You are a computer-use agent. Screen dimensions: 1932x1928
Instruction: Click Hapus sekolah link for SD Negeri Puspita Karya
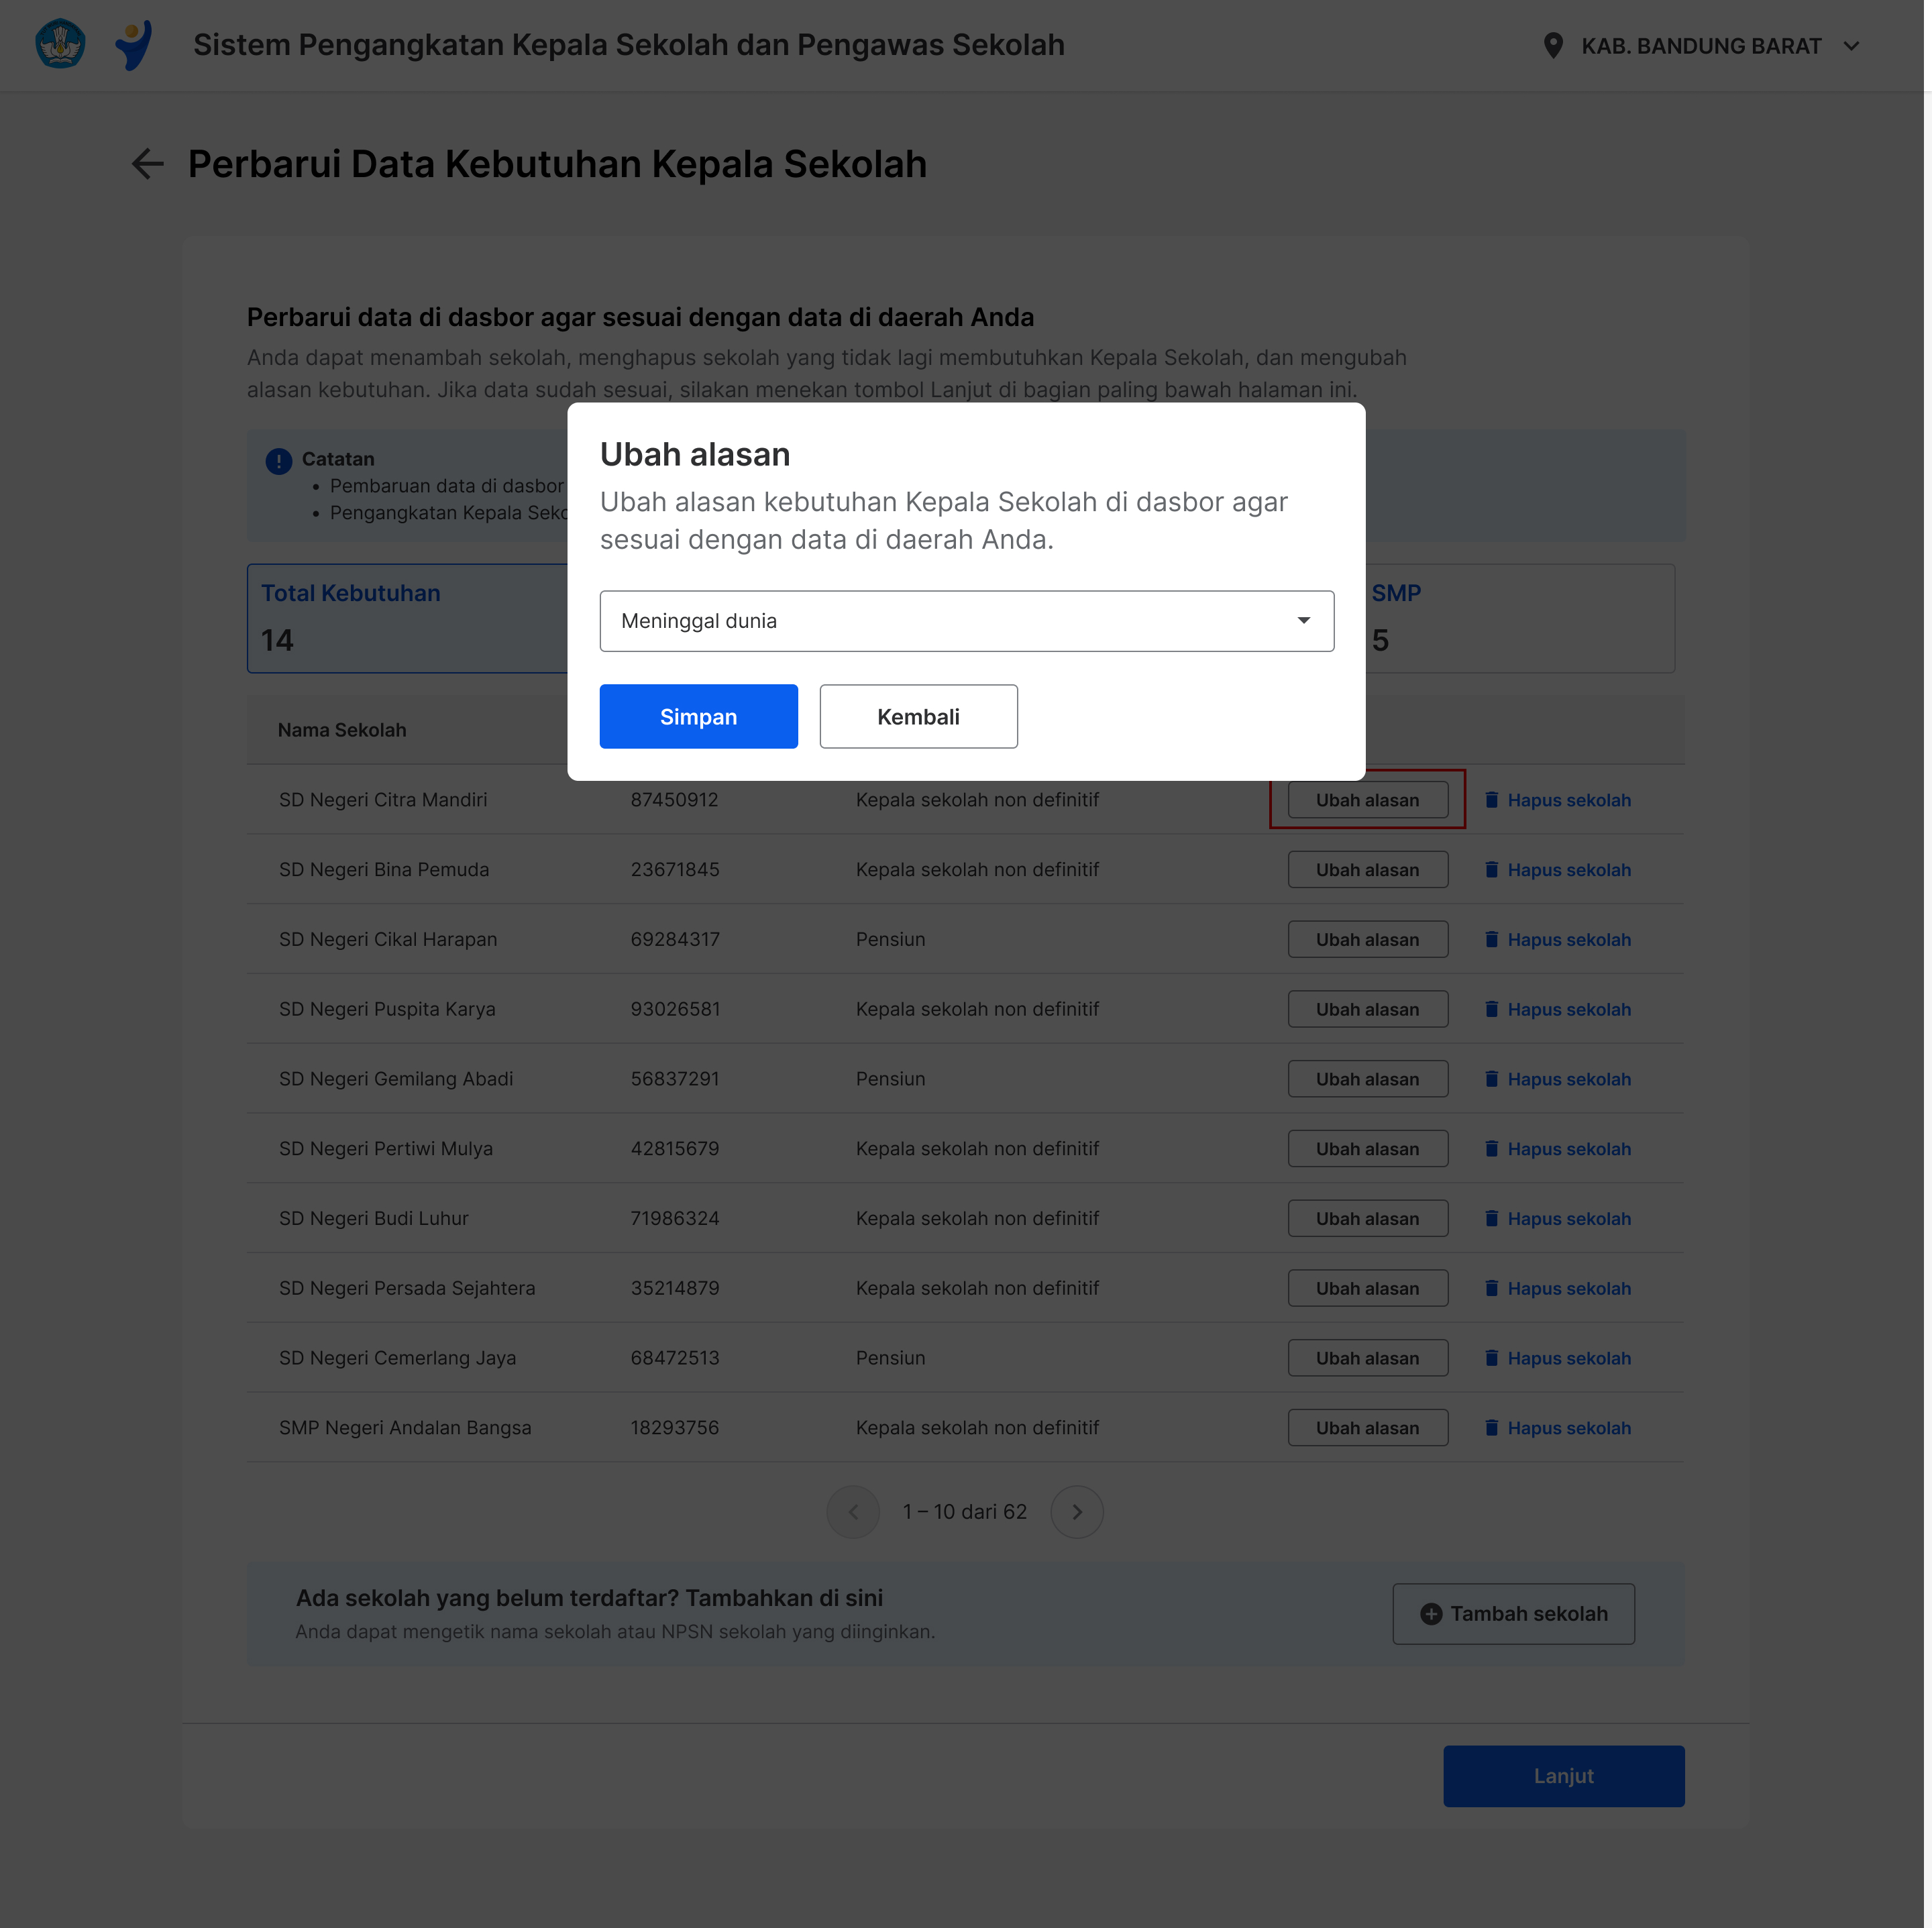1569,1010
